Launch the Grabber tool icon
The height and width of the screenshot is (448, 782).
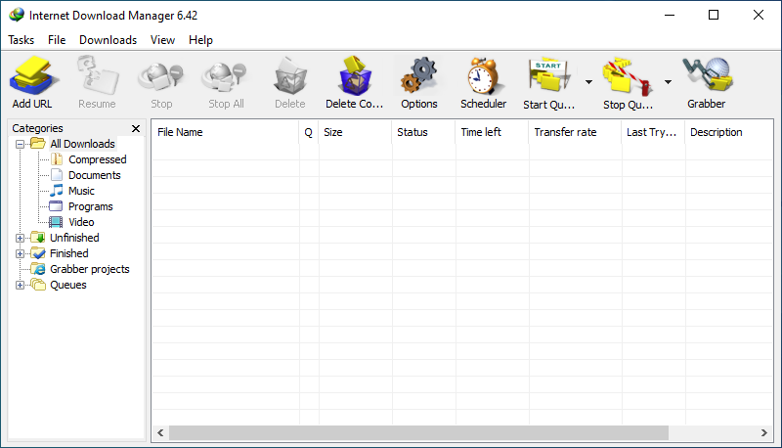pos(707,75)
